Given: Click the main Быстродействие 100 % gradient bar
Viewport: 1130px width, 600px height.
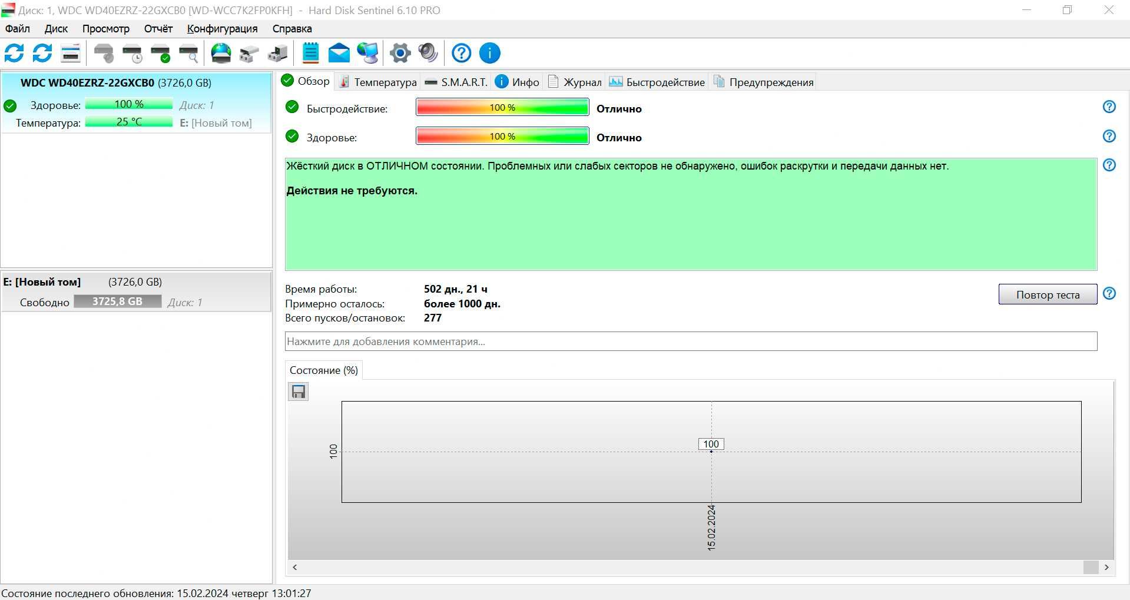Looking at the screenshot, I should click(x=502, y=107).
